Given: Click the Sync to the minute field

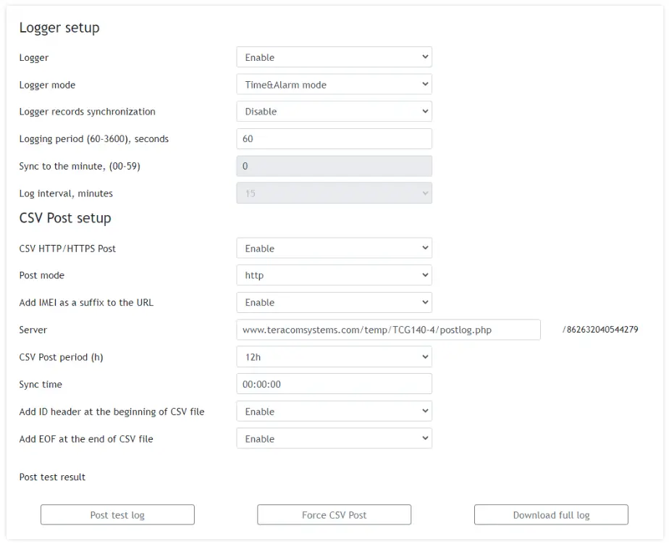Looking at the screenshot, I should [x=334, y=166].
